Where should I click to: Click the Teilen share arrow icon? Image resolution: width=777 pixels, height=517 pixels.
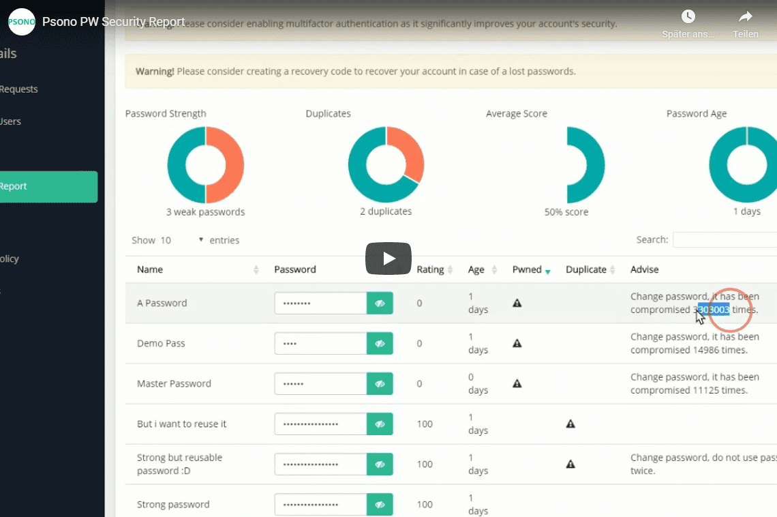[x=745, y=17]
